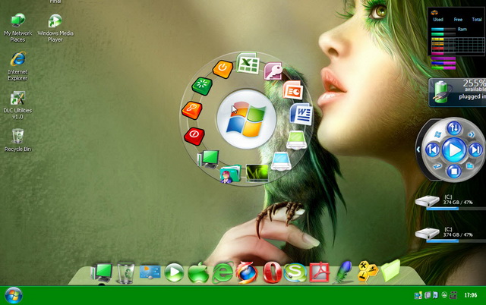Image resolution: width=486 pixels, height=305 pixels.
Task: Click the Windows logo orb at circle center
Action: [x=246, y=119]
